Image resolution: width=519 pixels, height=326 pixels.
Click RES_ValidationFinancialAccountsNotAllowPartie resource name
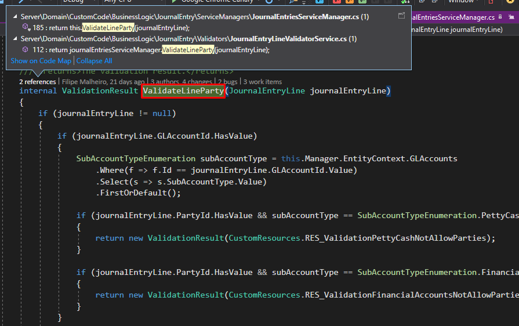[x=412, y=295]
